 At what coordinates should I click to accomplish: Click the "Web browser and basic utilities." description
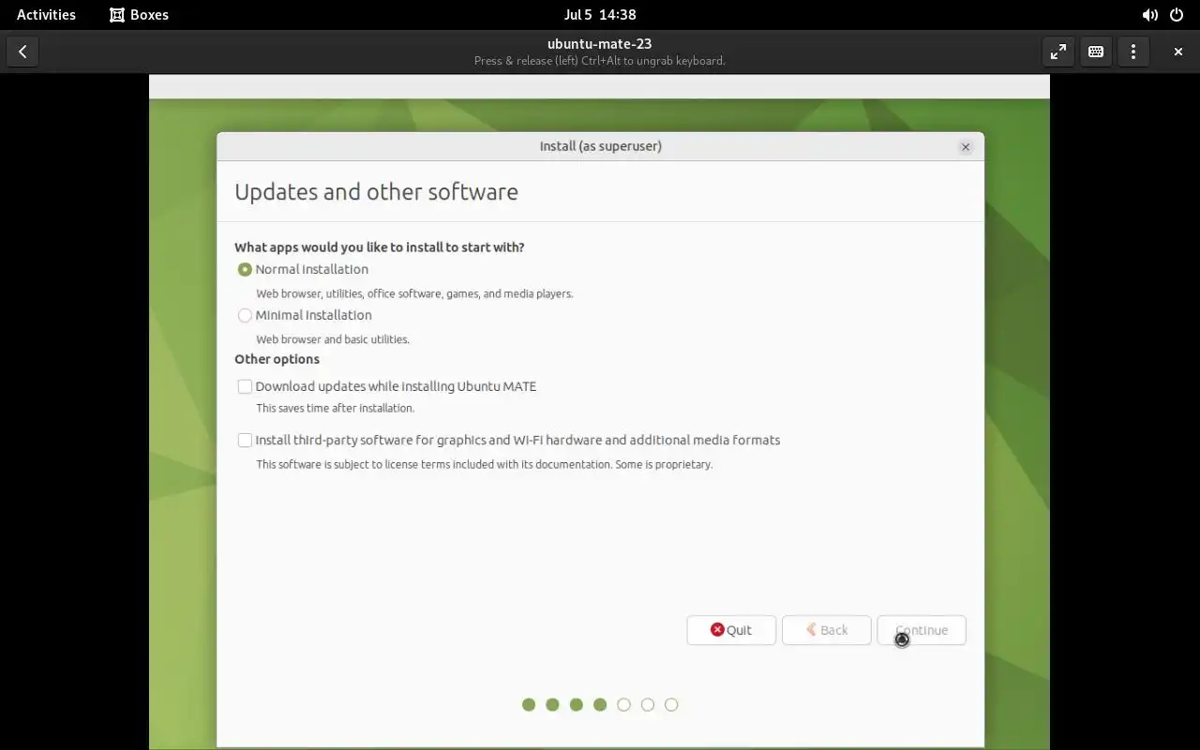click(x=333, y=339)
